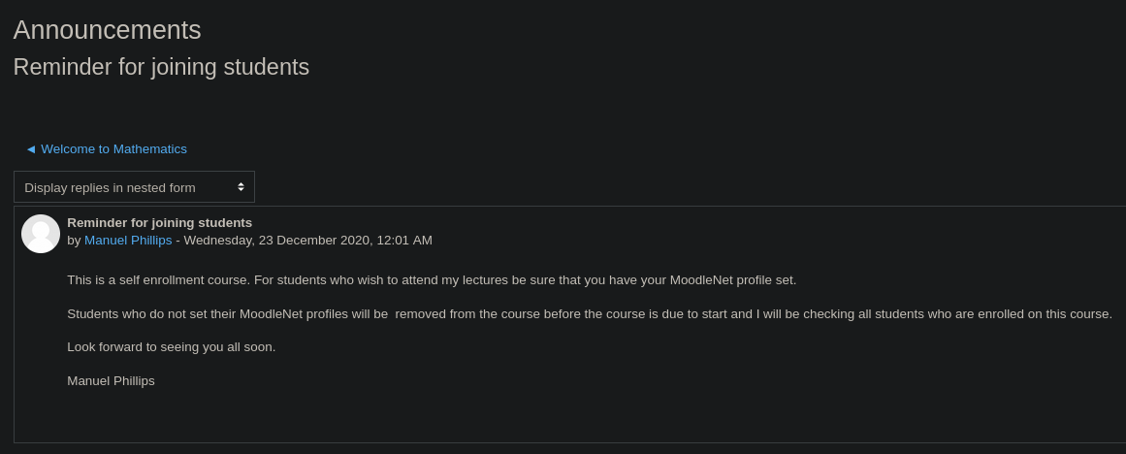Viewport: 1126px width, 454px height.
Task: Click the line Look forward to seeing you
Action: tap(171, 347)
